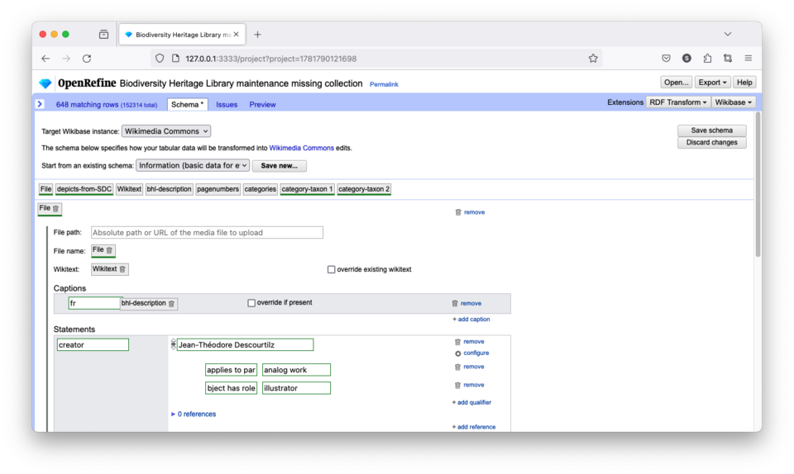Click 648 matching rows tab

click(x=107, y=105)
